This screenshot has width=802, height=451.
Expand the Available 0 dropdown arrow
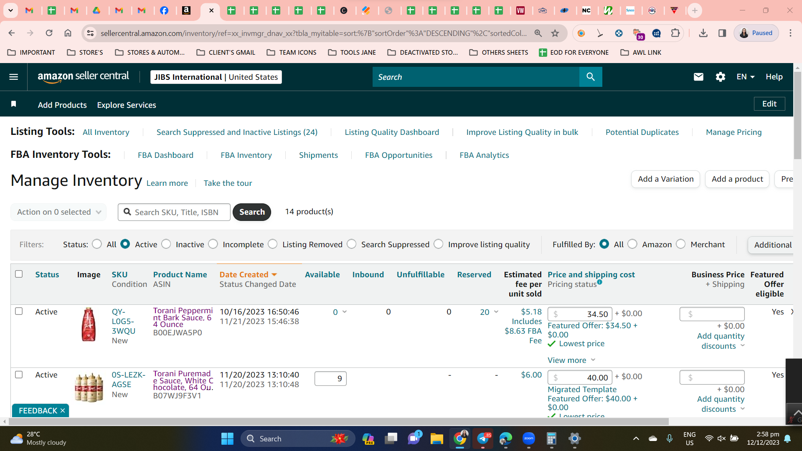coord(345,312)
